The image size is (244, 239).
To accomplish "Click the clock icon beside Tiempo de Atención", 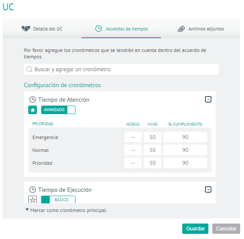I will 33,100.
